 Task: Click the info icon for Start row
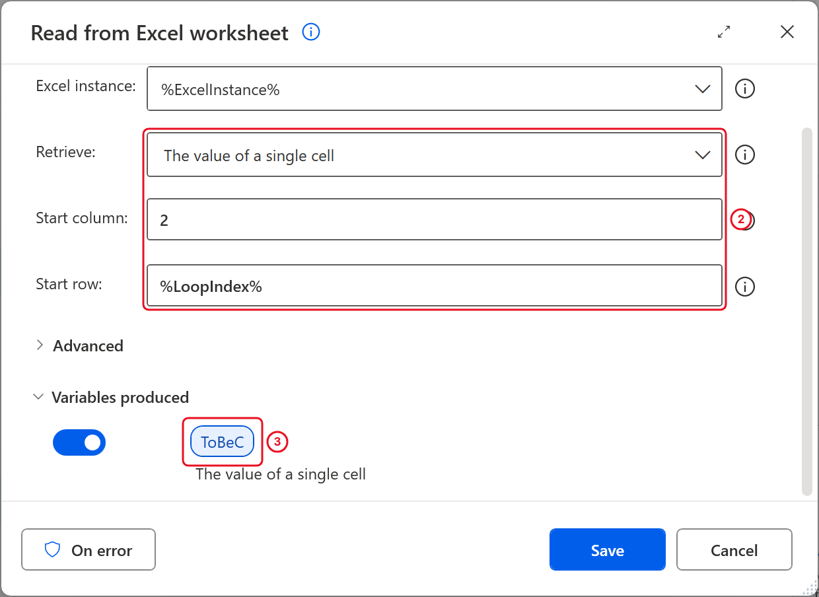coord(745,287)
